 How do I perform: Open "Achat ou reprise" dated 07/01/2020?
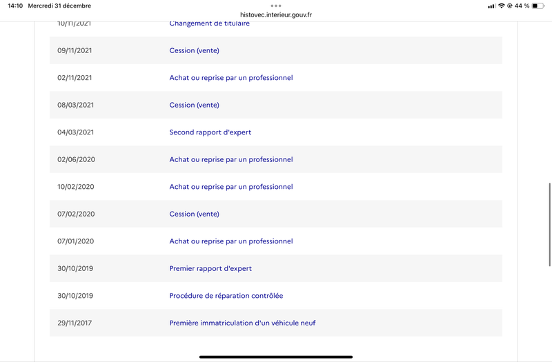click(231, 241)
